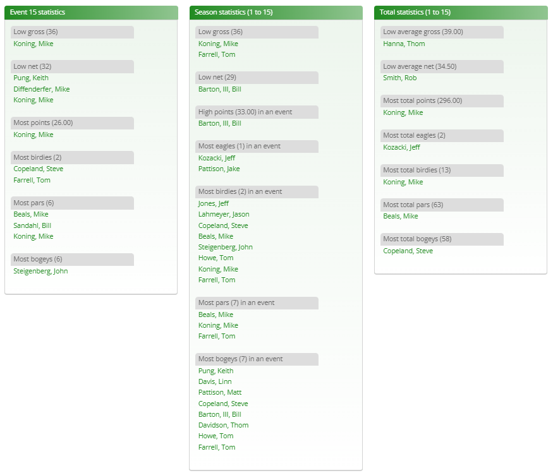Open Beals, Mike under Most pars (7) in an event
This screenshot has width=553, height=473.
click(216, 314)
